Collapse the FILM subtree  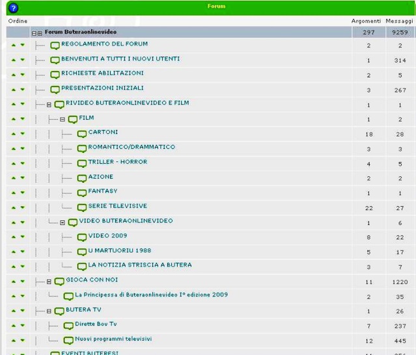[x=62, y=120]
